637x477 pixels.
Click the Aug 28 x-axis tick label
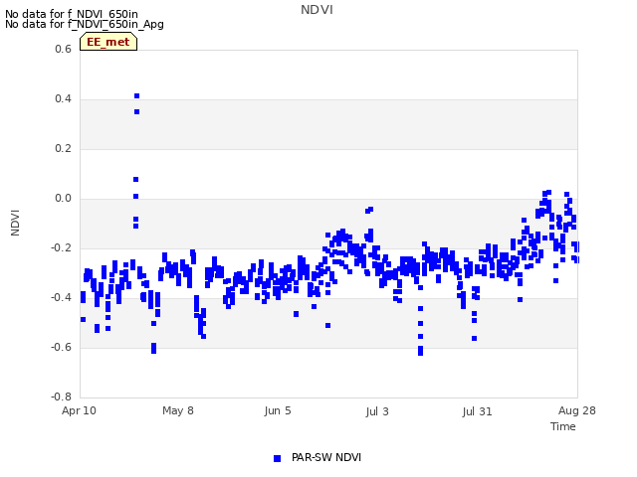pos(577,410)
